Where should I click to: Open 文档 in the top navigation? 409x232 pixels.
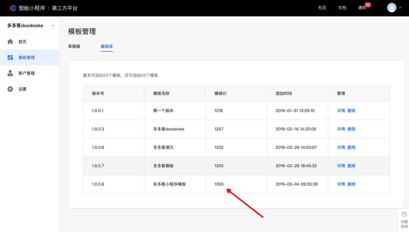(342, 8)
